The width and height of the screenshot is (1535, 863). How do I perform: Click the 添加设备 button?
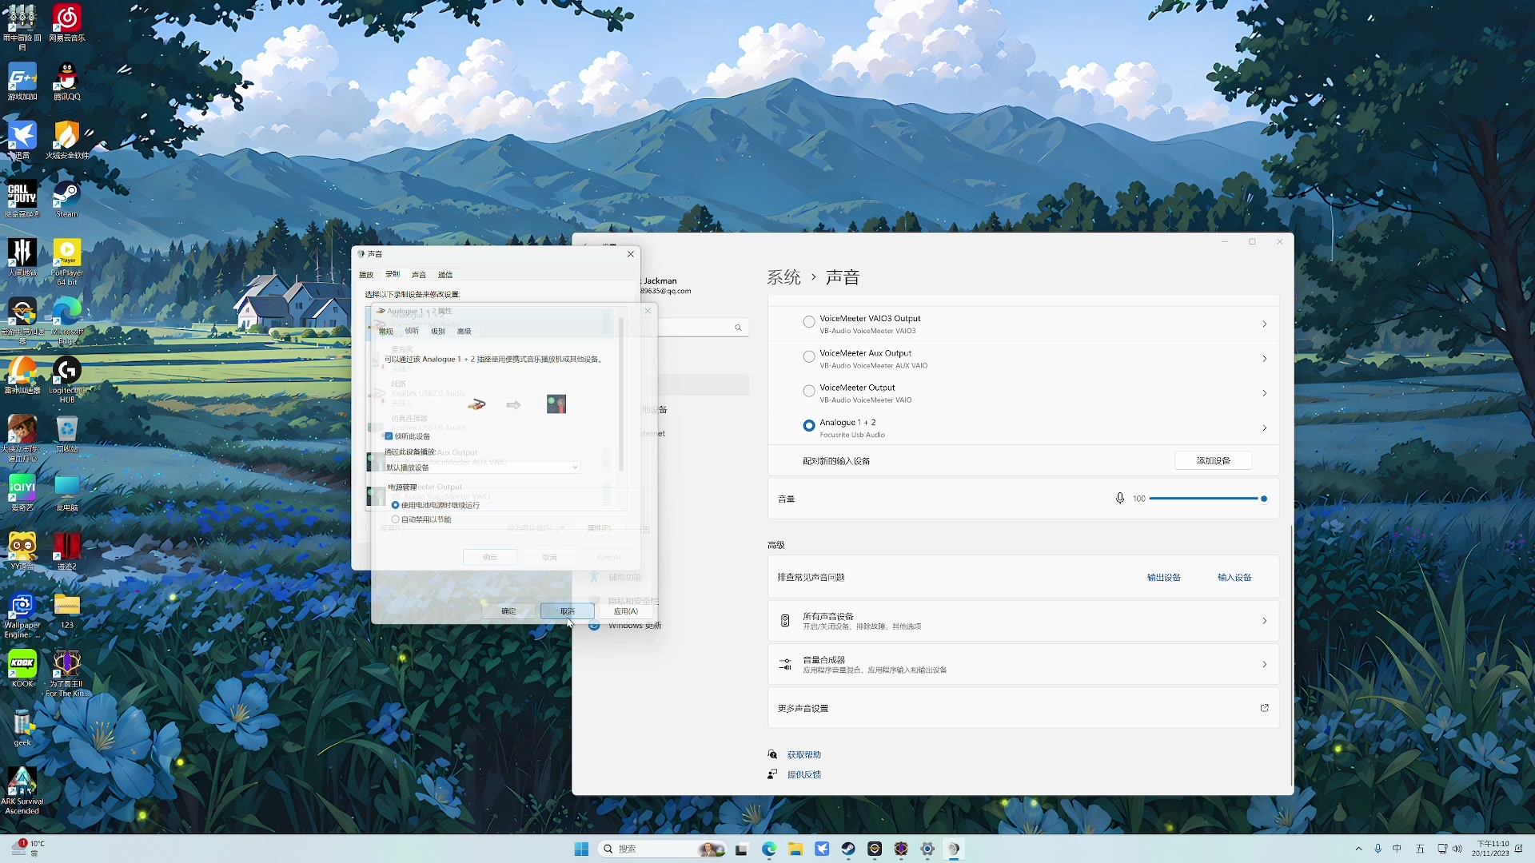1213,461
